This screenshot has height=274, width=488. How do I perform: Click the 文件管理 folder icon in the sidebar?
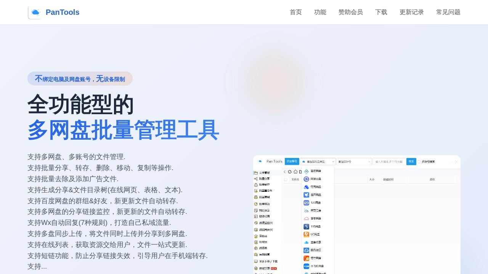tap(256, 173)
